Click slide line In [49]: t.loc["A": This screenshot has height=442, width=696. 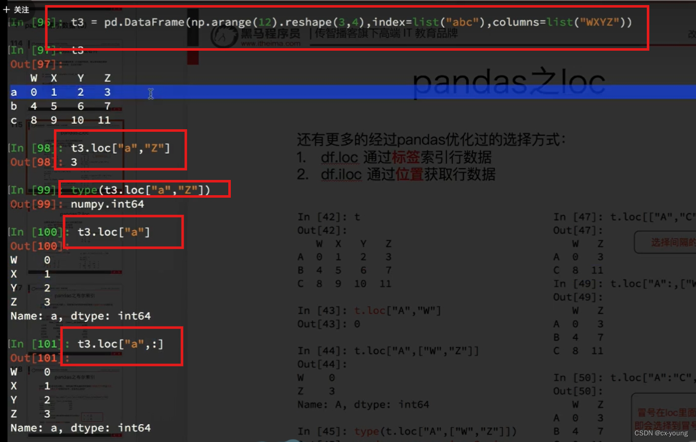click(x=624, y=283)
